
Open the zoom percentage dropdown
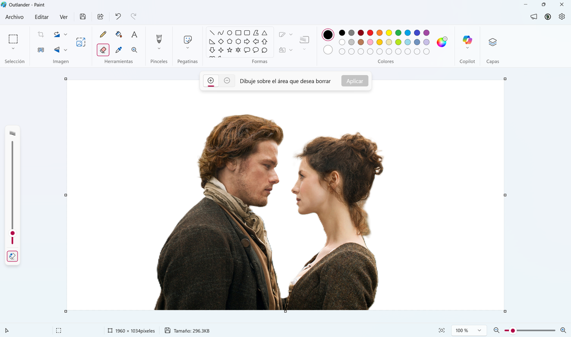[x=469, y=330]
